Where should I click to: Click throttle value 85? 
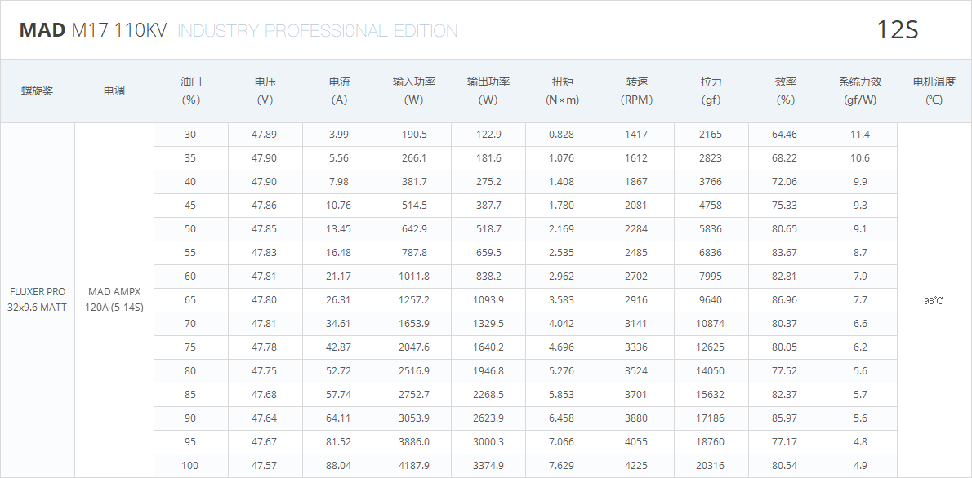point(190,395)
